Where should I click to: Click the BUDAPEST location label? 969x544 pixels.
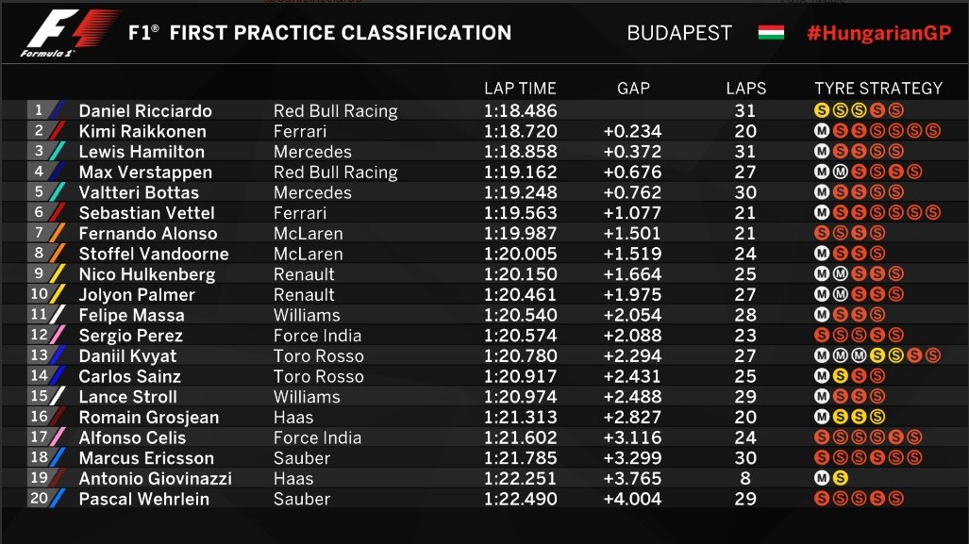pyautogui.click(x=679, y=33)
